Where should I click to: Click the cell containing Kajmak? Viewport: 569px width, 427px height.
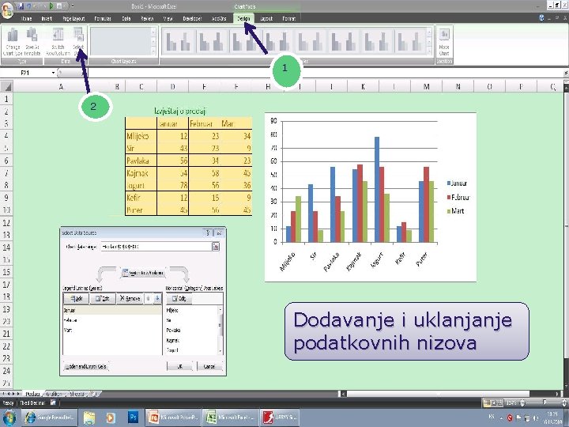pos(141,173)
